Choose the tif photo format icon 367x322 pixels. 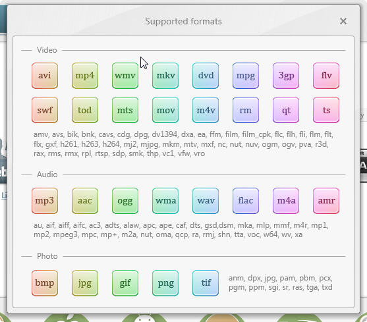206,283
